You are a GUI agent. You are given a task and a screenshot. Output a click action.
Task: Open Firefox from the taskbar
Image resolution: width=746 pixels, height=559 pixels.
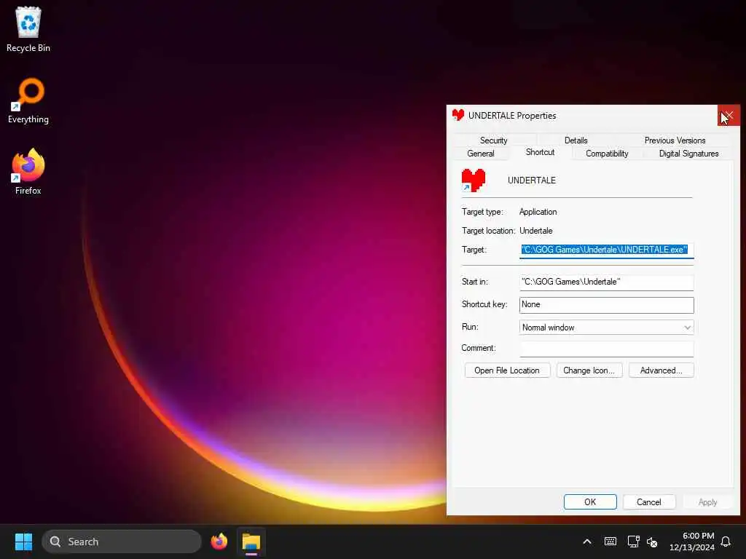click(x=219, y=542)
